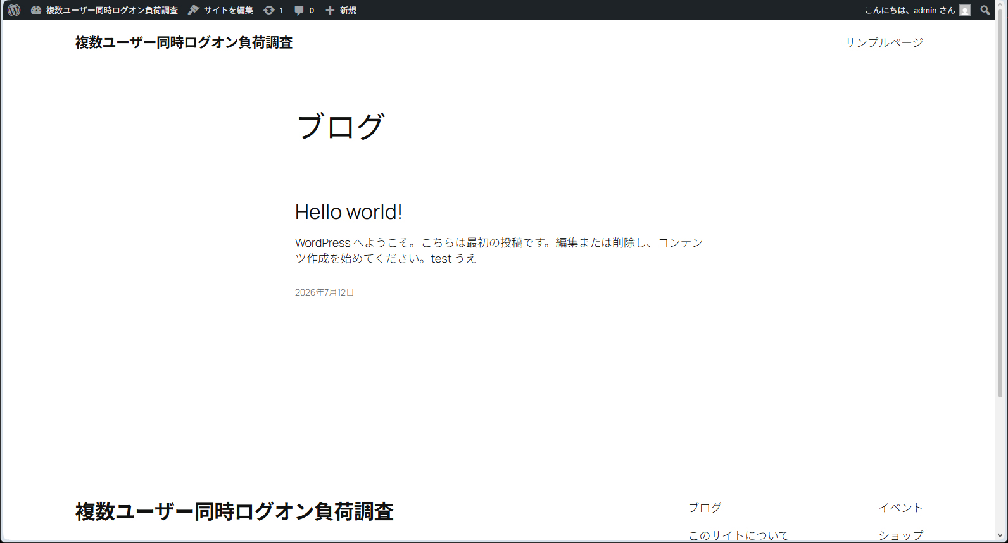Open サイトを編集 in admin bar
The width and height of the screenshot is (1008, 543).
(x=229, y=10)
